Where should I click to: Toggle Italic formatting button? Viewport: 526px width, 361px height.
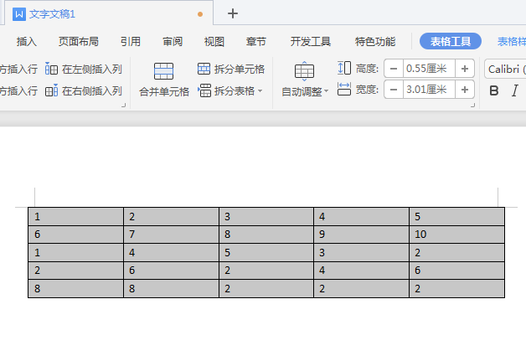tap(515, 90)
